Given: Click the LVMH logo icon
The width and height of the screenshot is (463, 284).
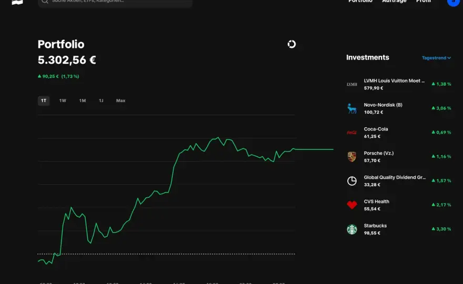Looking at the screenshot, I should click(351, 84).
